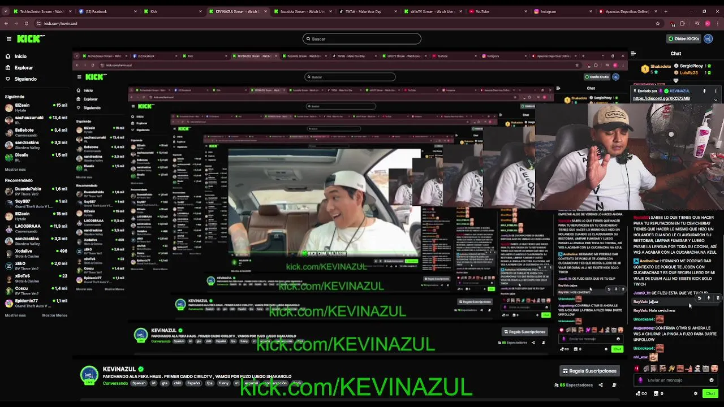The width and height of the screenshot is (724, 407).
Task: Open the discord.gg link in the pinned message
Action: [661, 98]
